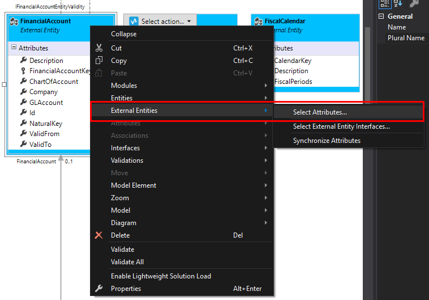
Task: Click the wrench icon beside ValidTo
Action: click(x=24, y=144)
